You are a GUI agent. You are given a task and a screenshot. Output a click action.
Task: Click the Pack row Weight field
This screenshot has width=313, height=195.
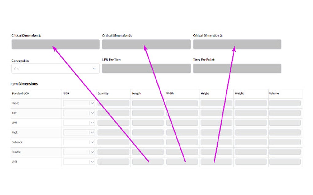coord(251,133)
